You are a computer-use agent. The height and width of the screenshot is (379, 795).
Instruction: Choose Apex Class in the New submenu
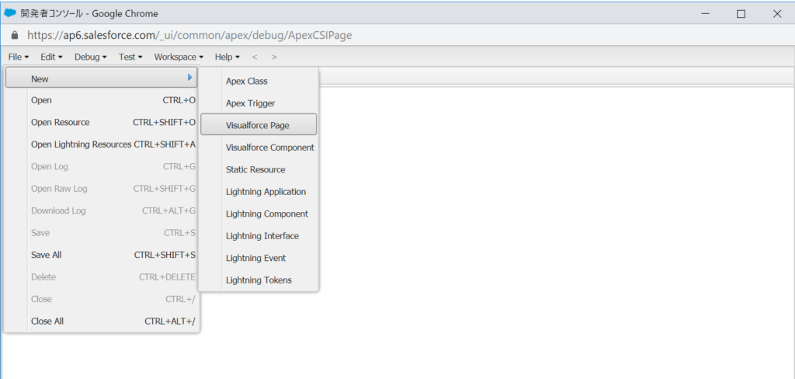tap(246, 81)
